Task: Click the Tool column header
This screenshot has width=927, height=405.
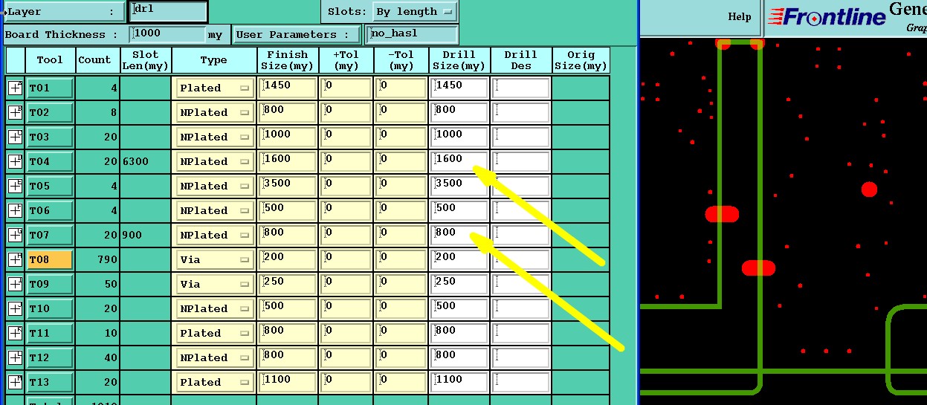Action: point(50,60)
